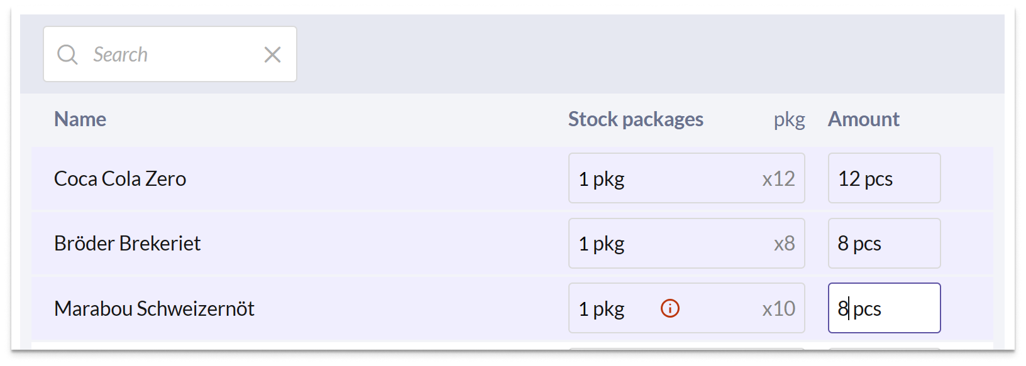This screenshot has height=366, width=1026.
Task: Clear the search field with the X
Action: coord(272,55)
